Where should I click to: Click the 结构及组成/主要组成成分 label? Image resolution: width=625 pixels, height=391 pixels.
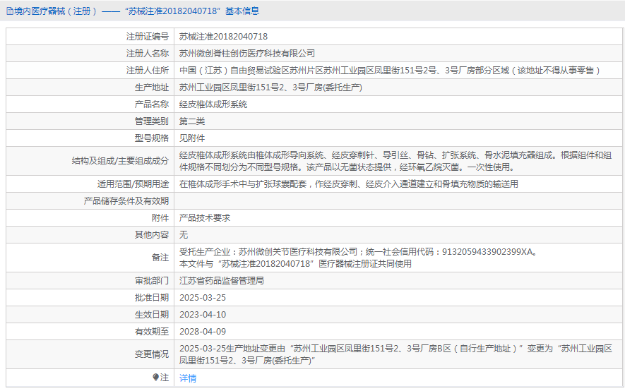pos(120,161)
